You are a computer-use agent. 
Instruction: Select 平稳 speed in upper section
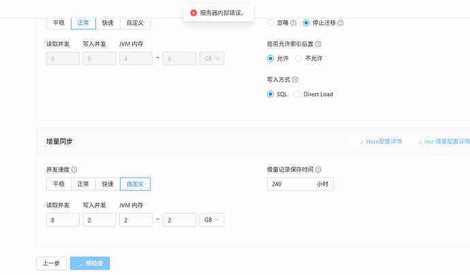click(x=59, y=23)
